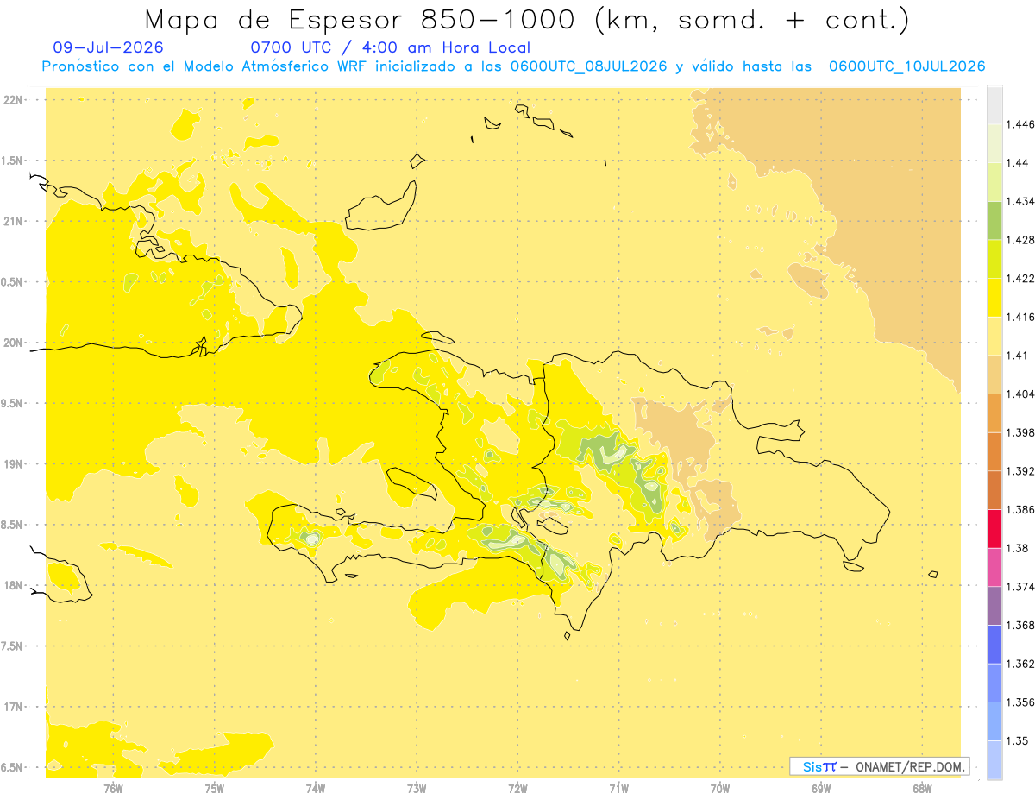Click the green legend swatch between 1.428 and 1.434
This screenshot has width=1035, height=800.
[994, 220]
